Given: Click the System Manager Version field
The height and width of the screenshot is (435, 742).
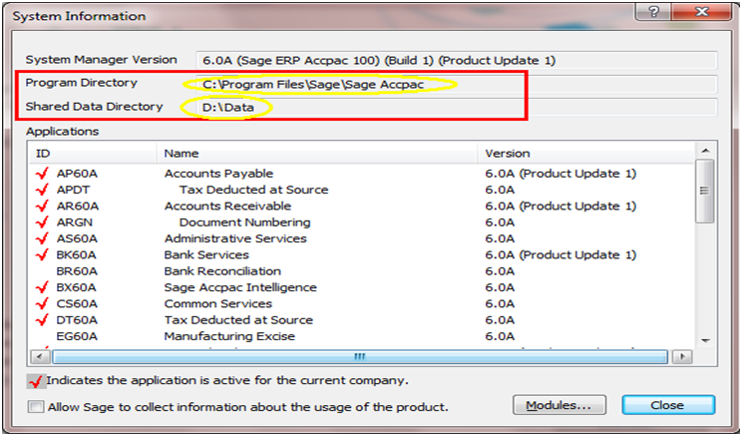Looking at the screenshot, I should 456,61.
